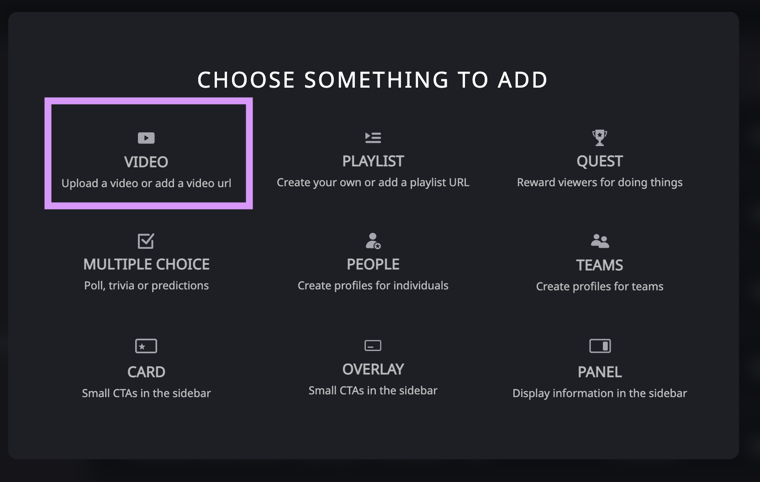The image size is (760, 482).
Task: Choose OVERLAY for small CTAs
Action: [x=373, y=369]
